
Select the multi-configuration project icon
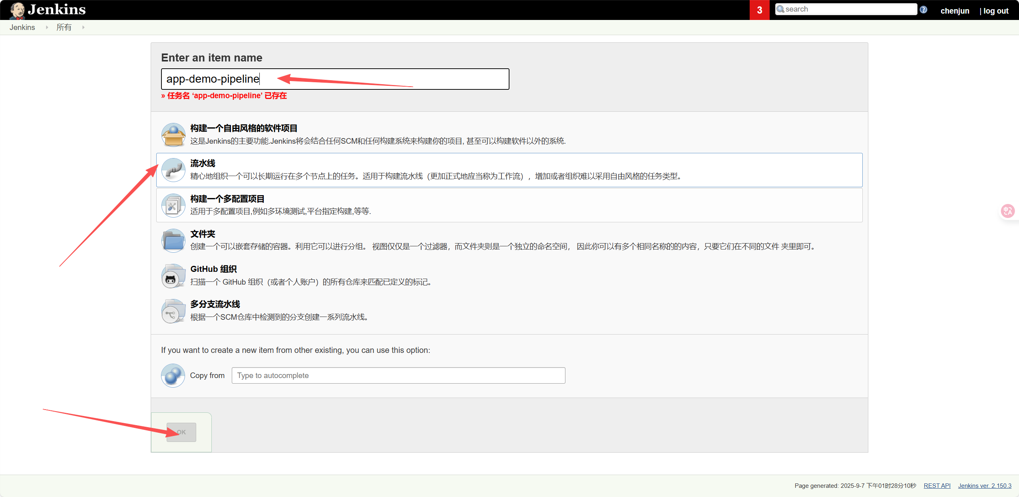pos(173,205)
